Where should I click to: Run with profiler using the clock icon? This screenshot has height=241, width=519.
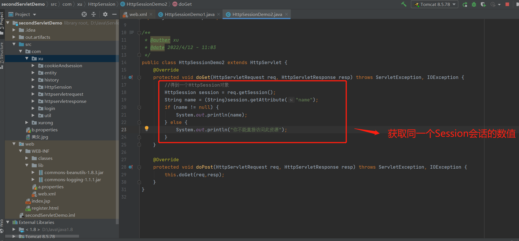click(x=493, y=4)
